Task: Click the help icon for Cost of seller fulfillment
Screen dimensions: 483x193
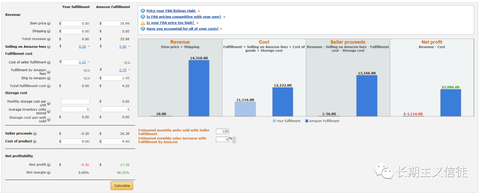Action: (x=49, y=63)
